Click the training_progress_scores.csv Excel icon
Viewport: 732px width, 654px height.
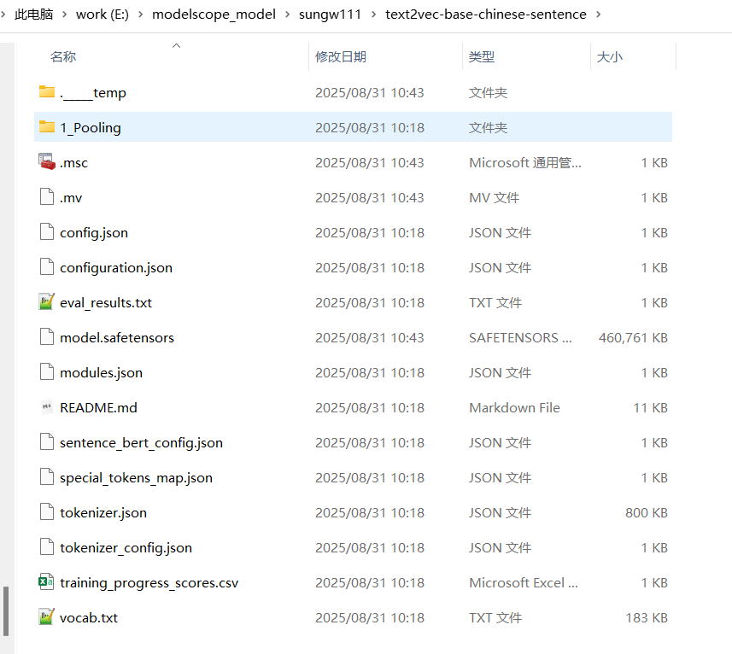pyautogui.click(x=47, y=581)
